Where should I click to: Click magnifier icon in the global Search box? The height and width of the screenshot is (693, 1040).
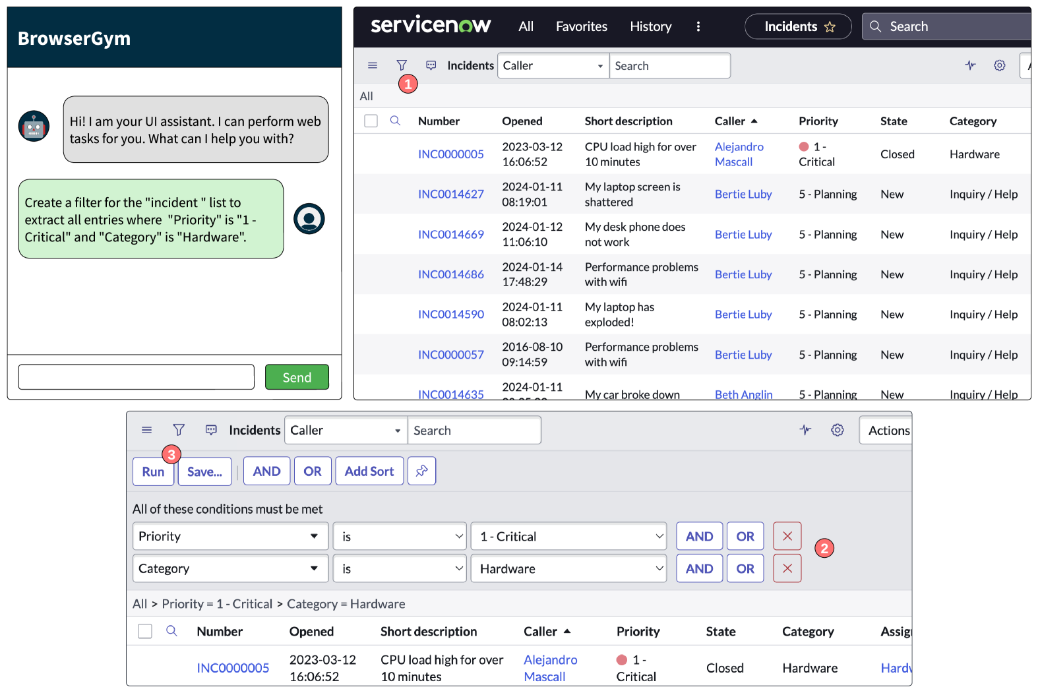pyautogui.click(x=875, y=26)
